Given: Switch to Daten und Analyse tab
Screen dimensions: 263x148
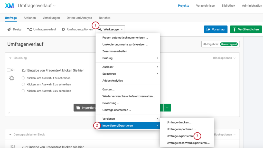Looking at the screenshot, I should (79, 18).
